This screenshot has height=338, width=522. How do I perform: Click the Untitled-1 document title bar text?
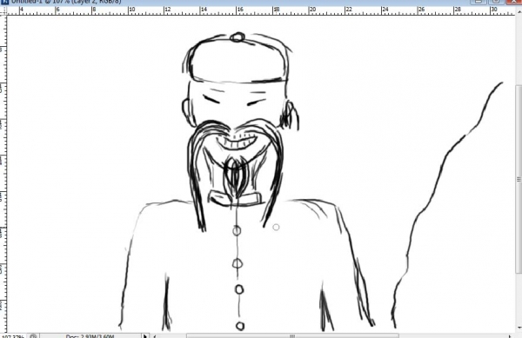tap(66, 2)
